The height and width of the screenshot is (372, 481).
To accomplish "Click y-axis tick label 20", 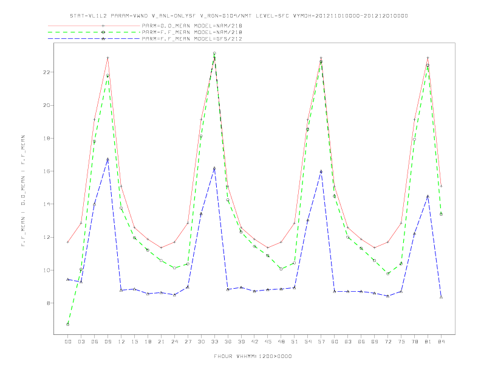I will pos(47,105).
